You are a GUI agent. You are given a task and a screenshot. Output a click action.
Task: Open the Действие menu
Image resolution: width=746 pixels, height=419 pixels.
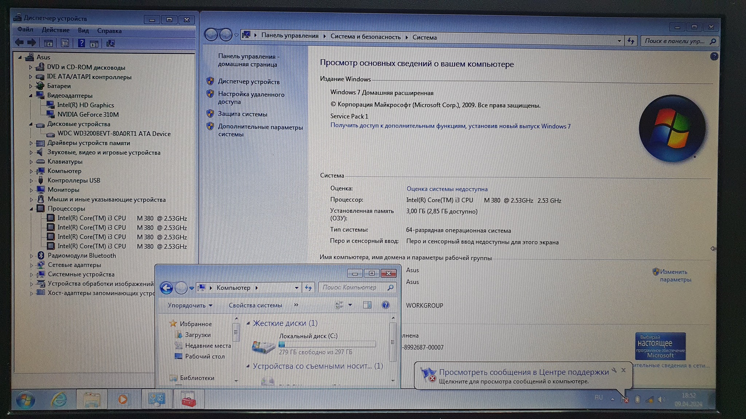click(x=55, y=30)
